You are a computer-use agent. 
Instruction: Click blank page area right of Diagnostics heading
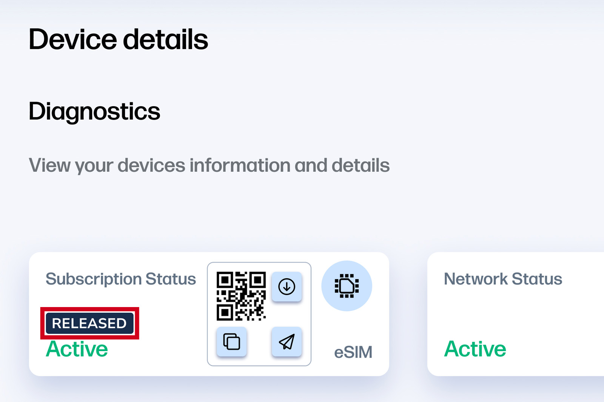340,112
